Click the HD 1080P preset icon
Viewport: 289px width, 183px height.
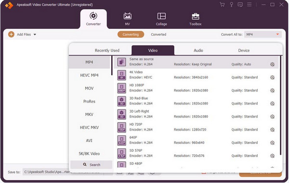[x=122, y=88]
